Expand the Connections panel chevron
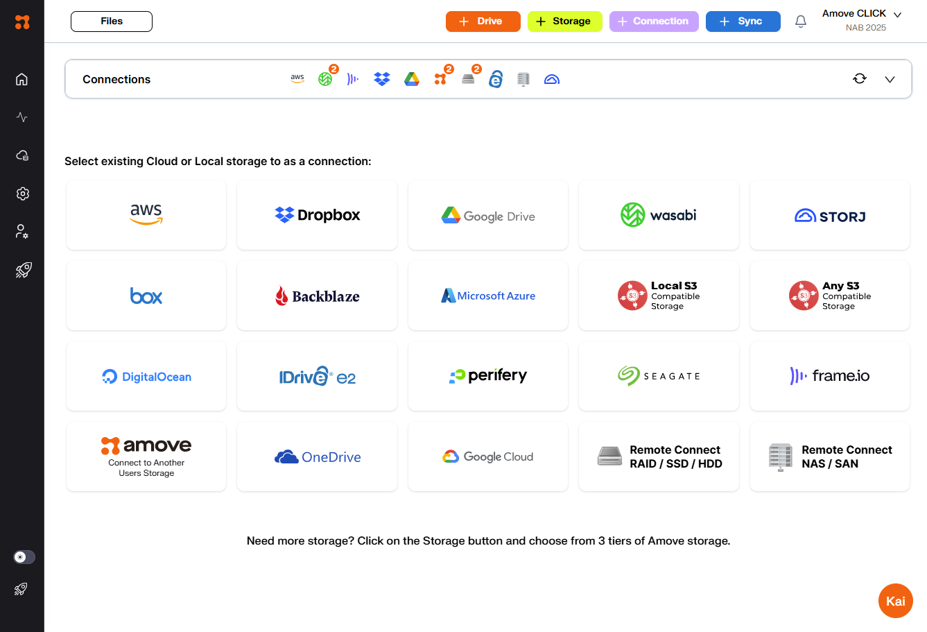This screenshot has height=632, width=927. pyautogui.click(x=890, y=79)
